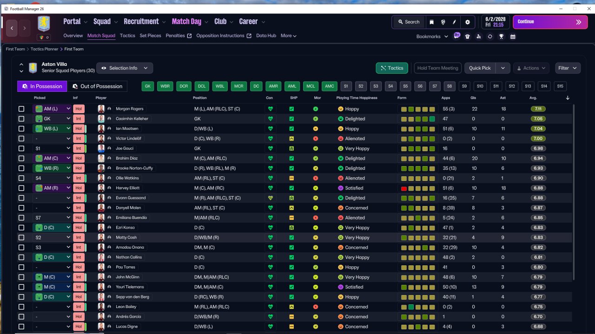Tick the checkbox for Joe Gauci
This screenshot has height=334, width=595.
click(21, 148)
